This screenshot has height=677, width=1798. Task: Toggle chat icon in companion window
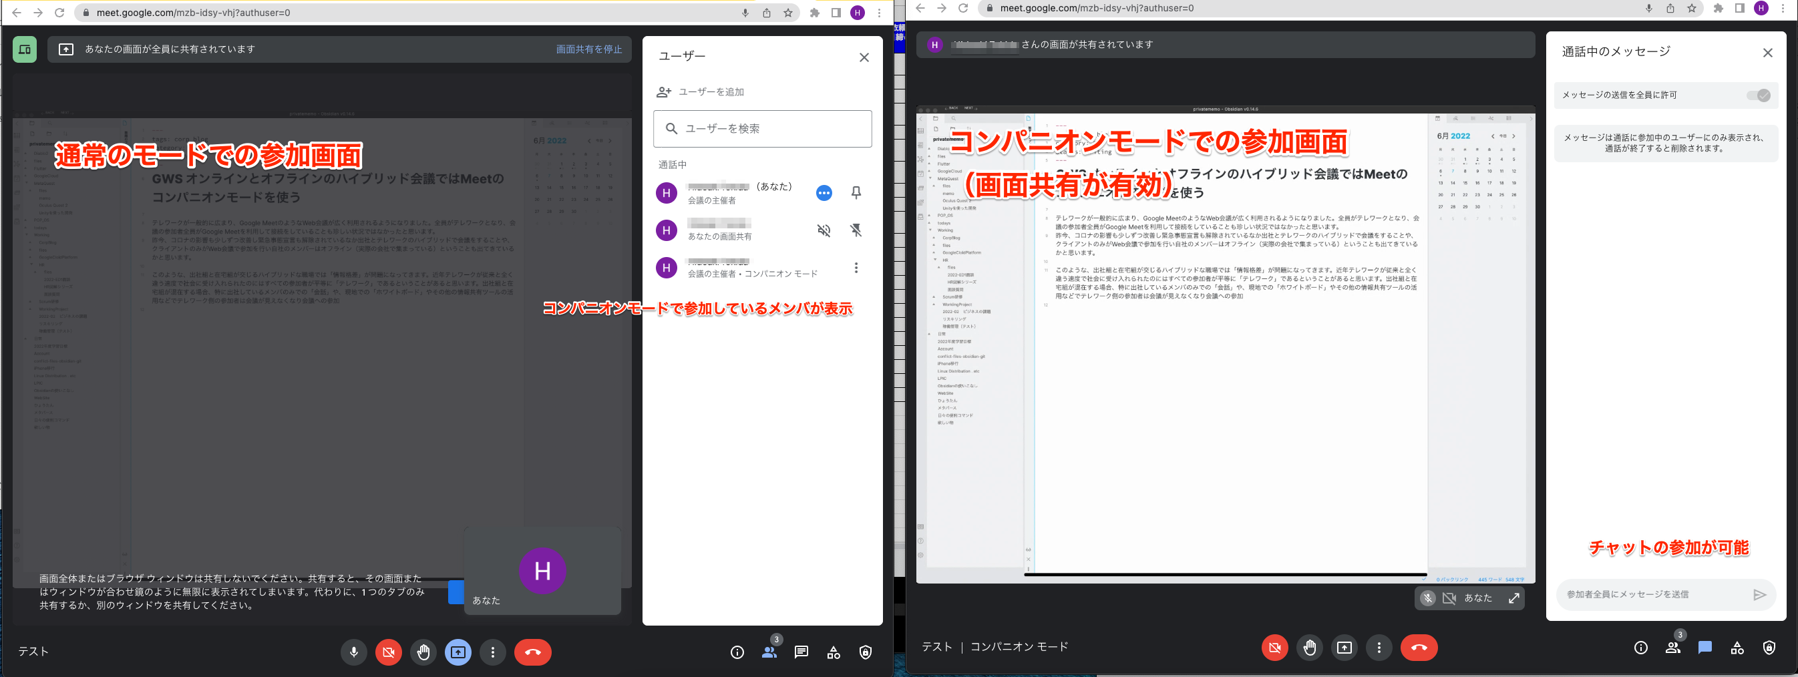pyautogui.click(x=1705, y=648)
